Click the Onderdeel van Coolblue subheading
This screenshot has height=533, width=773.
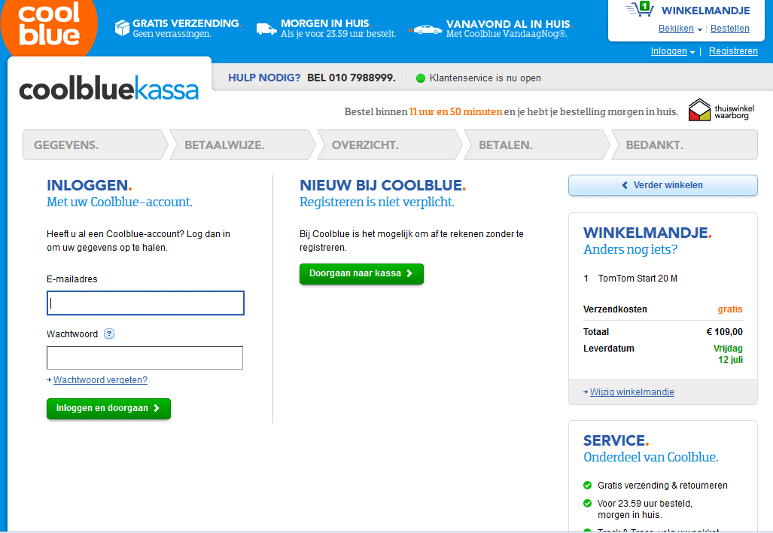pyautogui.click(x=651, y=458)
